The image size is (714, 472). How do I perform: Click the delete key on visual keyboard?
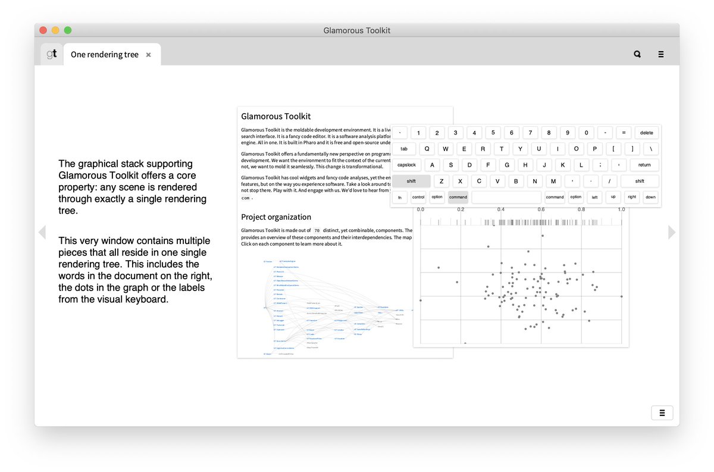pos(647,133)
